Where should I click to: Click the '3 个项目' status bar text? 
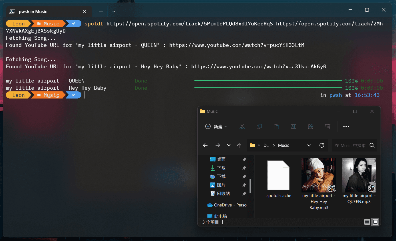[211, 222]
